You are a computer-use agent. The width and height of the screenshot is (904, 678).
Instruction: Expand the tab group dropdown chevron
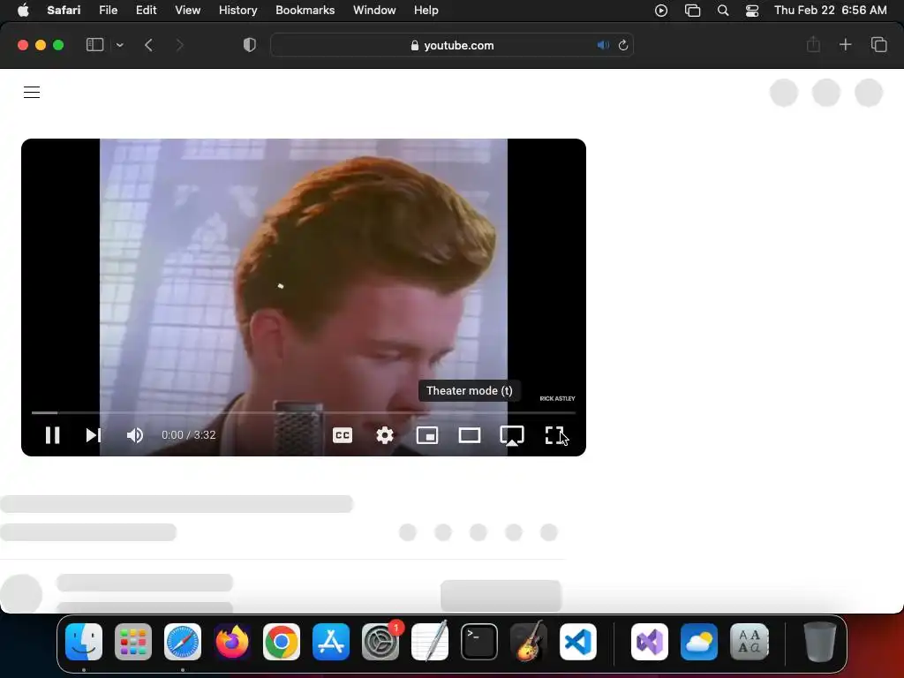click(119, 45)
